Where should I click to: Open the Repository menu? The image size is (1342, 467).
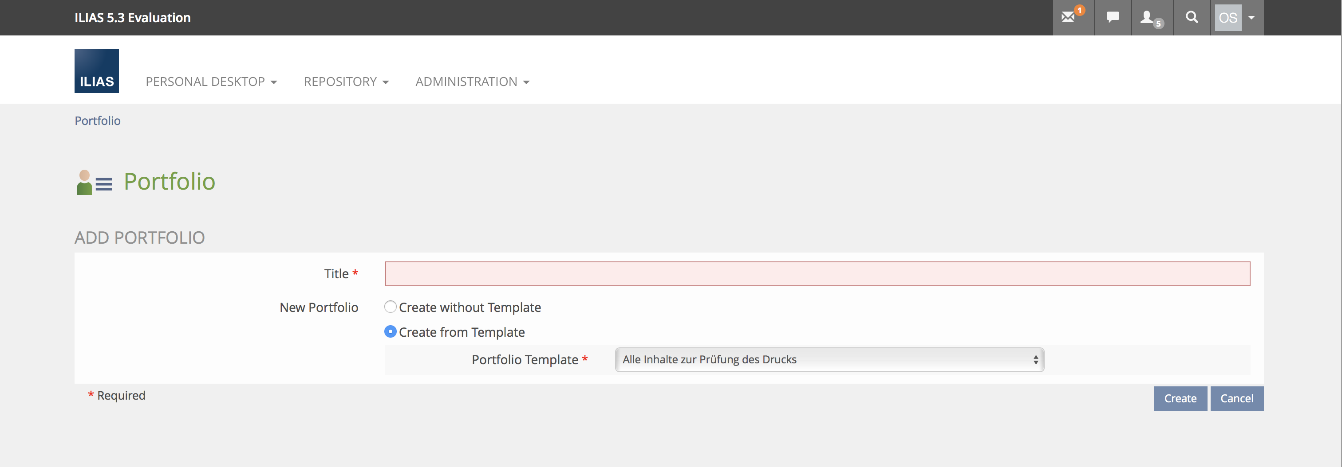coord(346,82)
